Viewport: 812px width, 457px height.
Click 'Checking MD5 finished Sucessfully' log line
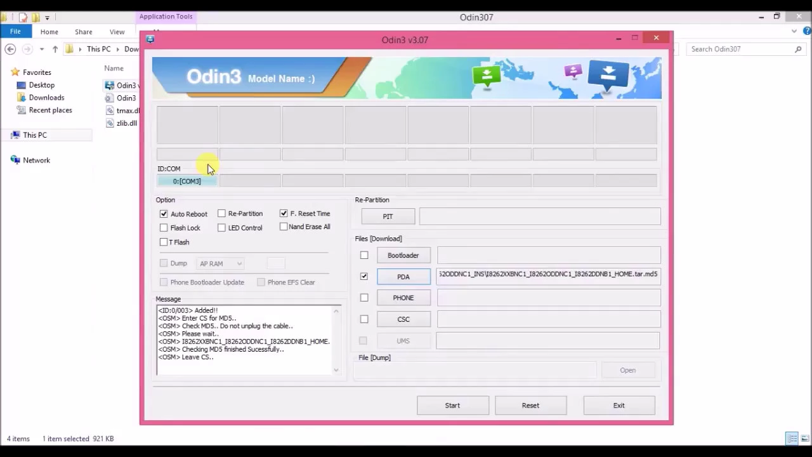pos(221,349)
